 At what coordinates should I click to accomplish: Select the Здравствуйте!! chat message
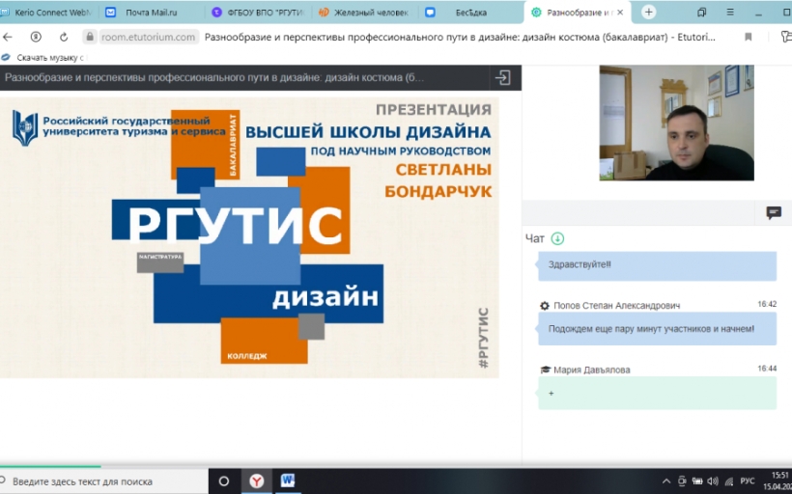click(x=657, y=266)
